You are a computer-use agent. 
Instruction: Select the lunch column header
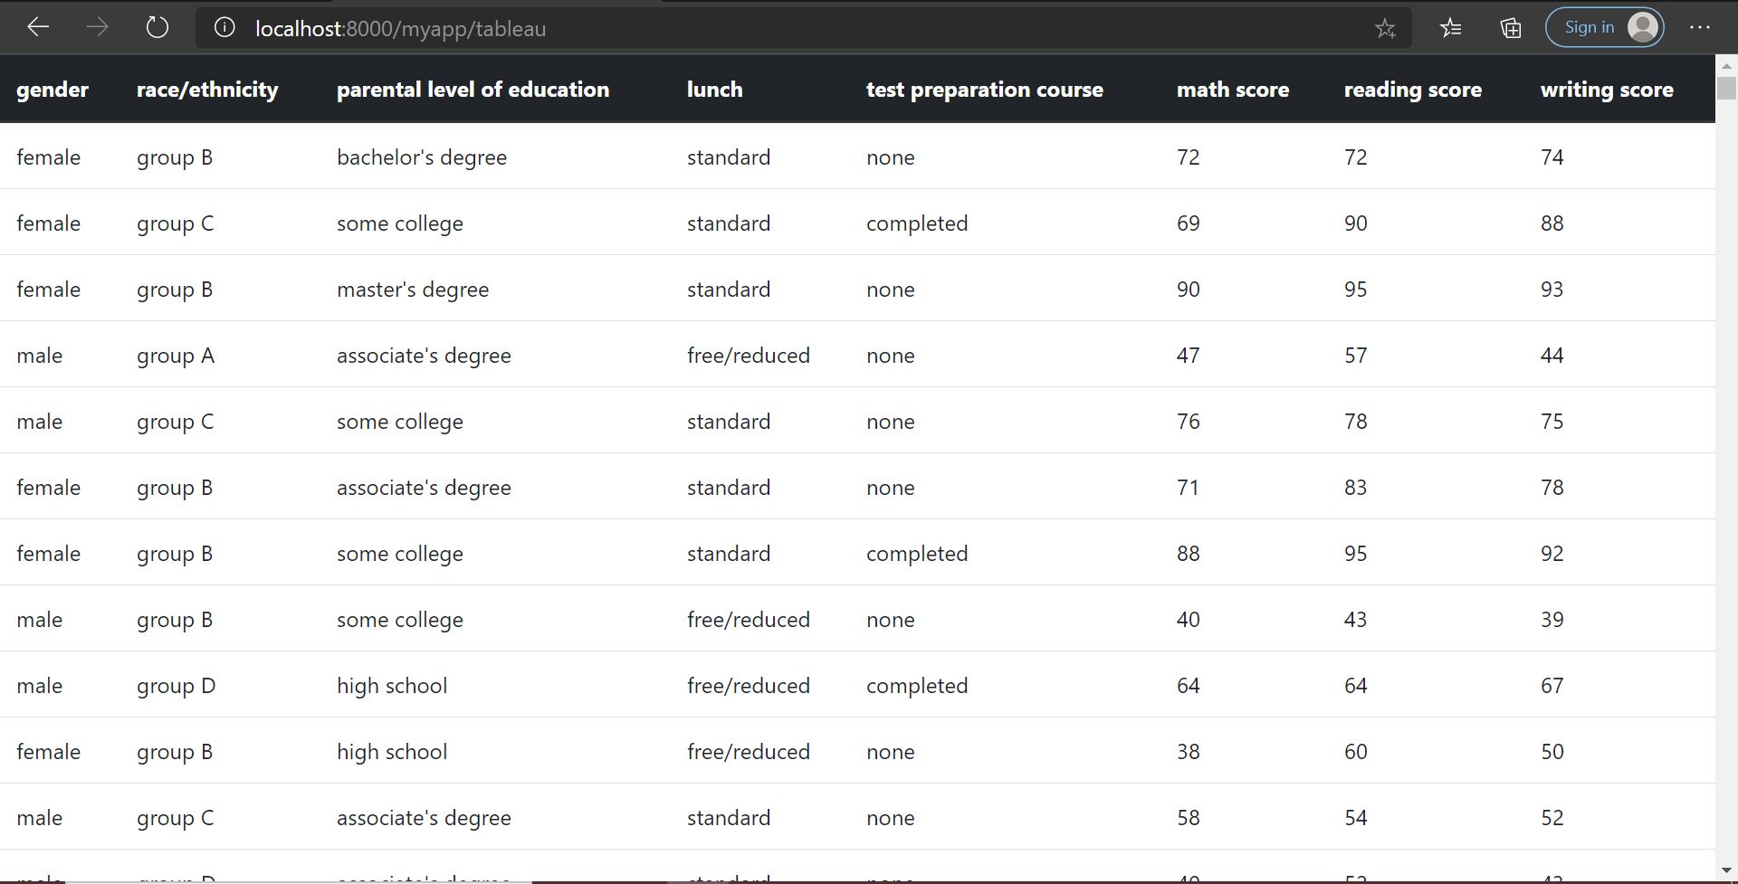(714, 89)
